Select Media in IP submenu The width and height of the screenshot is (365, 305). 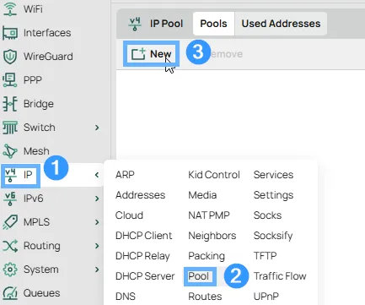click(x=202, y=195)
